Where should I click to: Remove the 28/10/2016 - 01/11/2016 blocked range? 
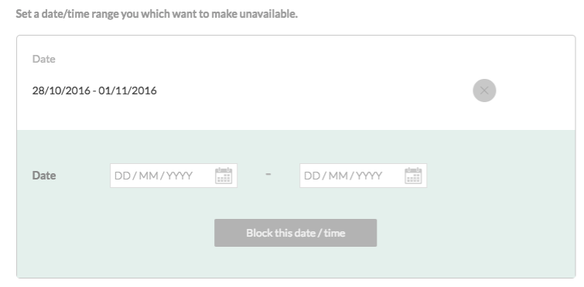[x=484, y=91]
